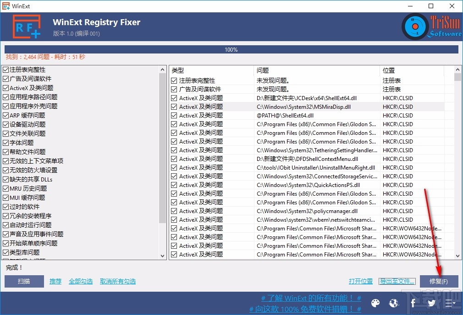Toggle the 字体问题 checkbox

pyautogui.click(x=6, y=143)
